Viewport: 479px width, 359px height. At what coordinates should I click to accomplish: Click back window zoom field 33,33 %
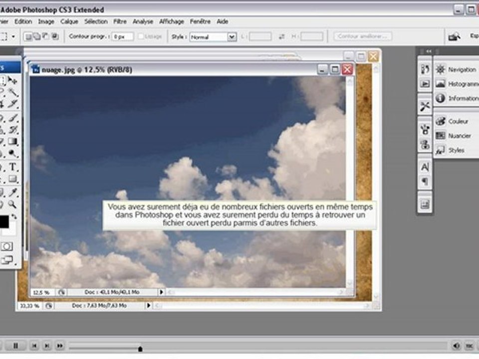click(29, 306)
